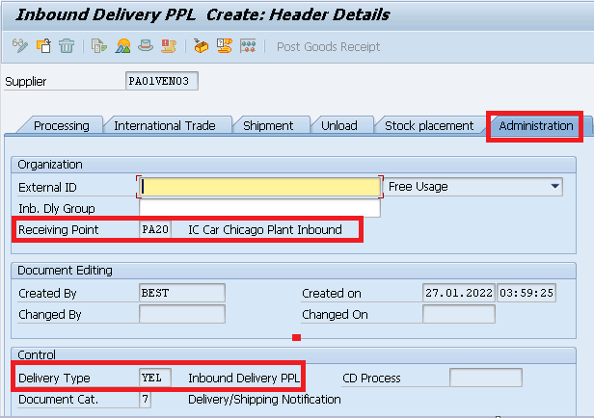
Task: Click the text Delivery/Shipping Notification
Action: tap(264, 399)
